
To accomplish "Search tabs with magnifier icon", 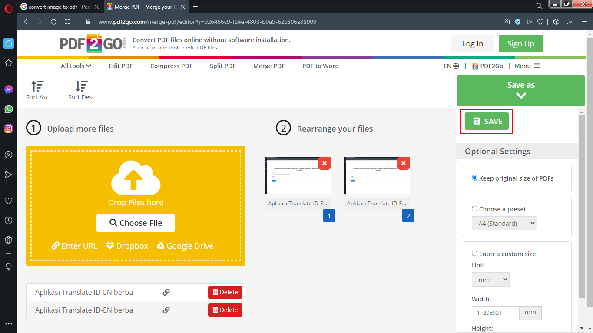I will tap(539, 6).
